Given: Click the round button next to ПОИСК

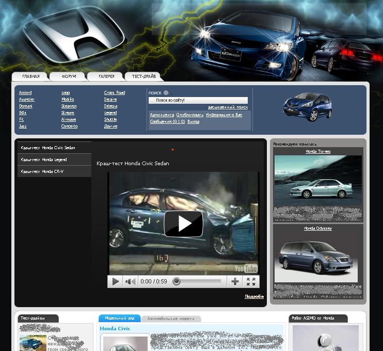Looking at the screenshot, I should (166, 93).
